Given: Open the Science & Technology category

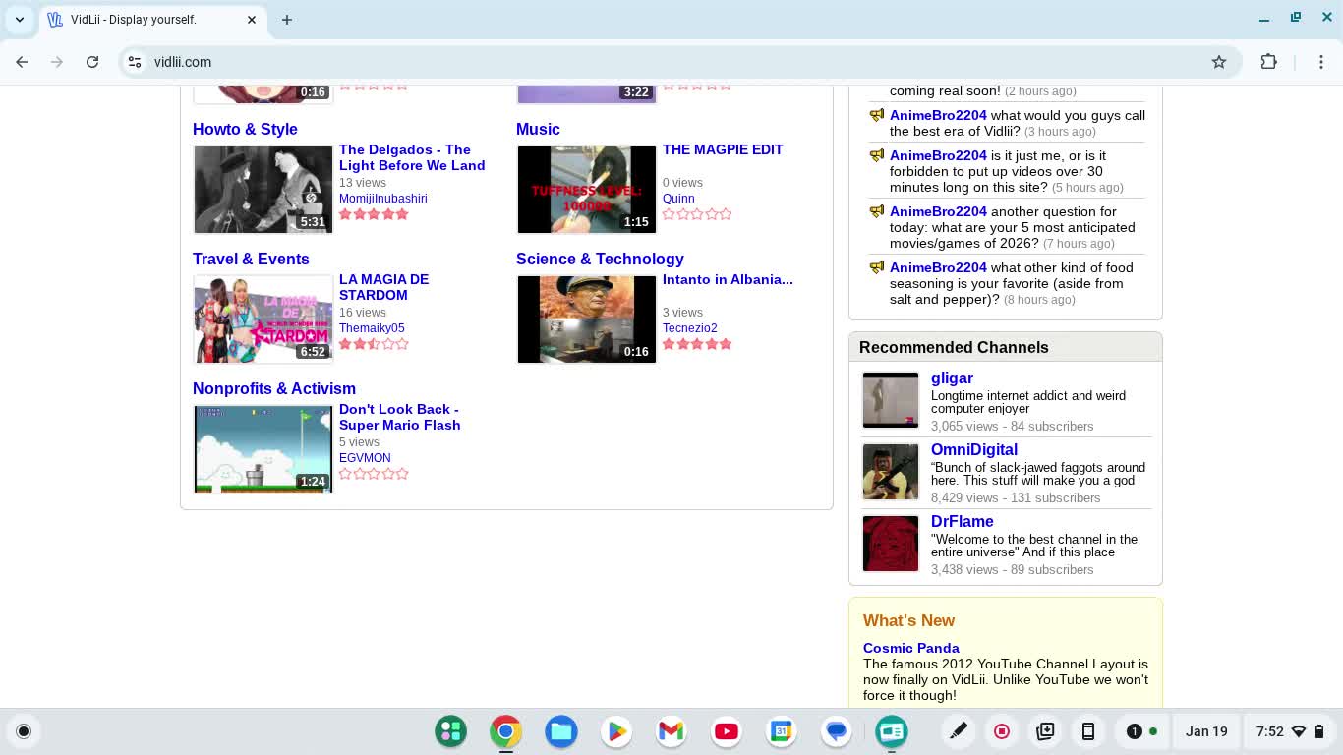Looking at the screenshot, I should (x=600, y=259).
